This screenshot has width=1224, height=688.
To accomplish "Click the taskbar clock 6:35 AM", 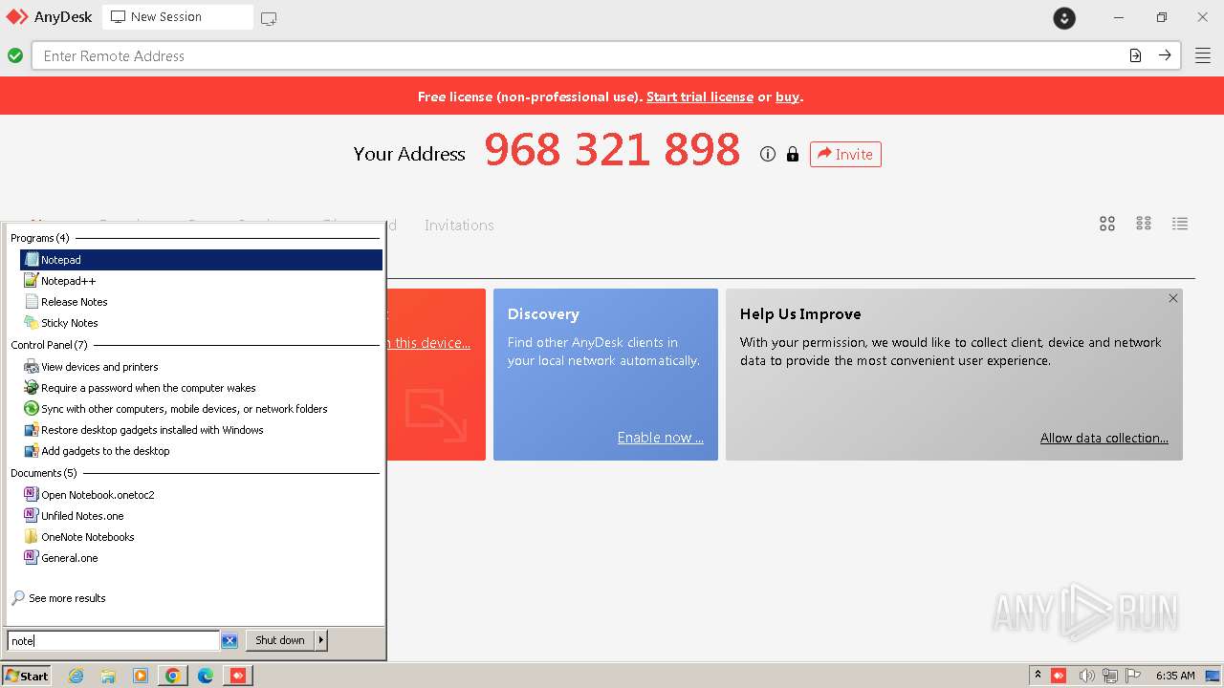I will click(x=1175, y=676).
